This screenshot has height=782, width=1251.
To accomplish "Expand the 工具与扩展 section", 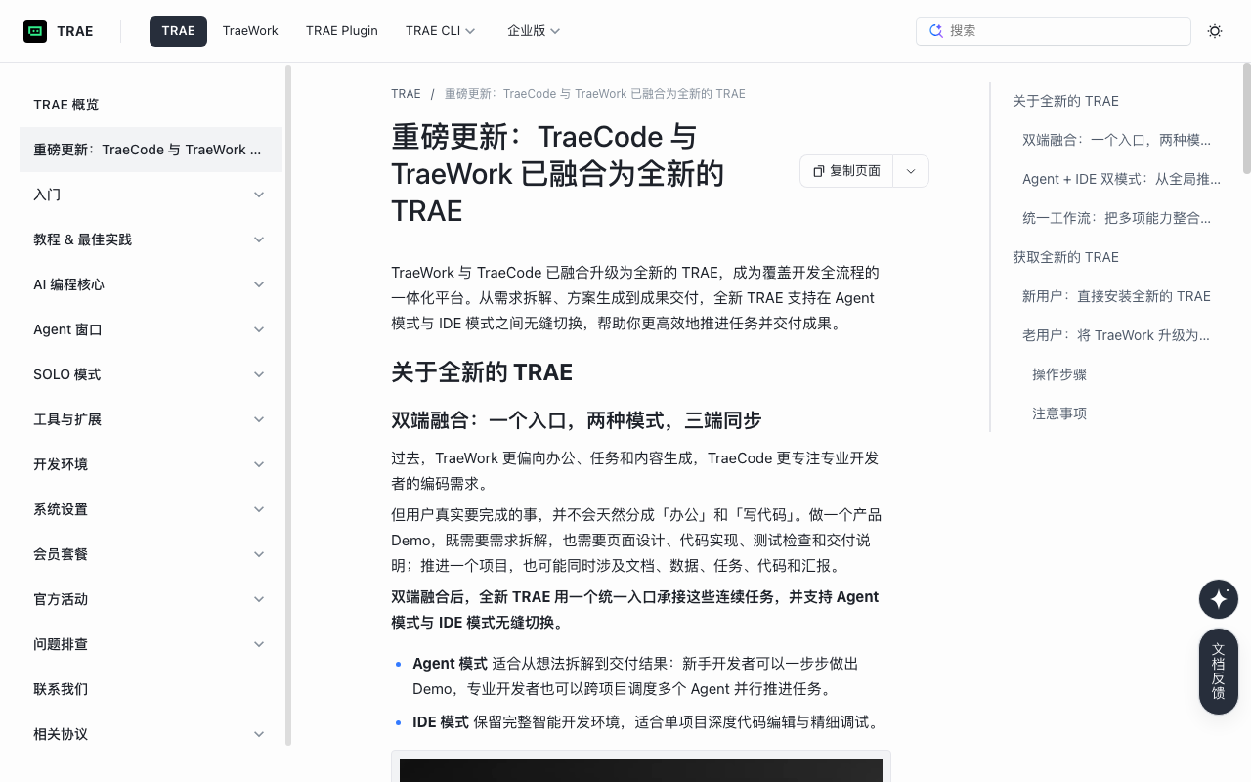I will click(151, 419).
